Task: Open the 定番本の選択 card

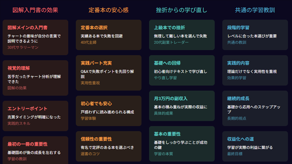Action: (x=109, y=35)
